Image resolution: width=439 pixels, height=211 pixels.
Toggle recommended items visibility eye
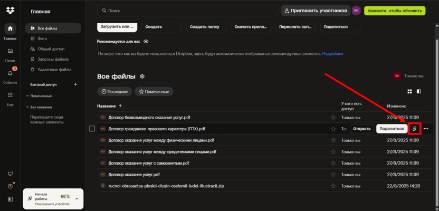point(146,41)
